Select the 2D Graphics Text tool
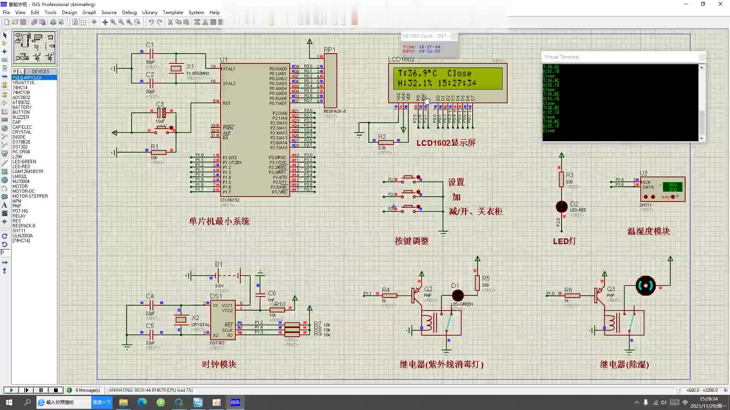Screen dimensions: 730x410 tap(5, 205)
